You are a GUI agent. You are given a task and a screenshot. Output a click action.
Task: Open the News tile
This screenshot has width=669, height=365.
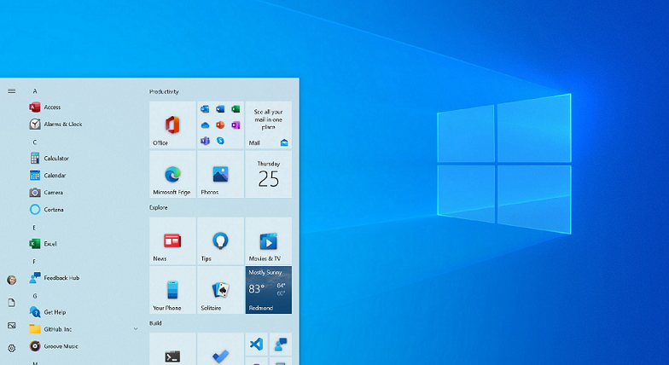click(x=172, y=240)
